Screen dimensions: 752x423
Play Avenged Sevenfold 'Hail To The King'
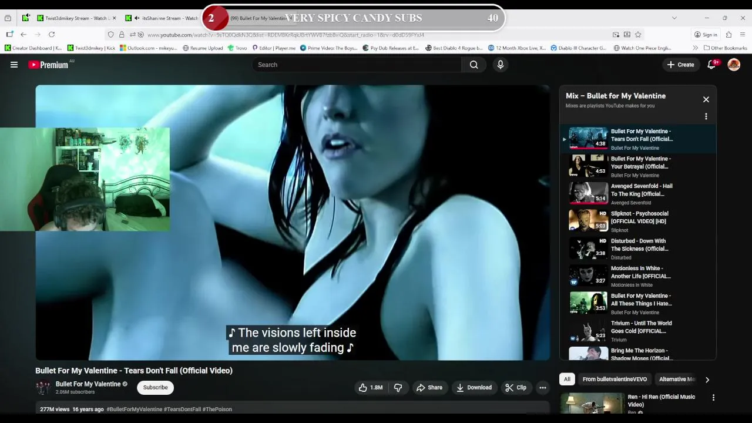tap(637, 194)
